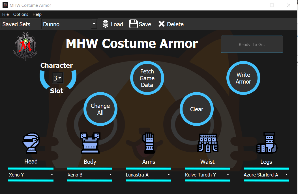Expand the Legs dropdown Azure Starlord A
Screen dimensions: 298x194
click(x=267, y=175)
